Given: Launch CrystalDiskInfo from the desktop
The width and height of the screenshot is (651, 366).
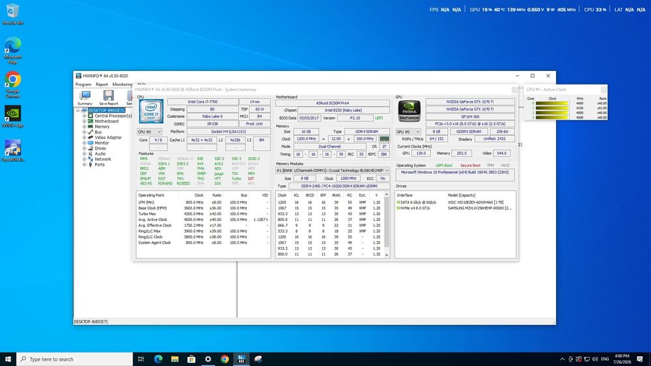Looking at the screenshot, I should click(12, 150).
